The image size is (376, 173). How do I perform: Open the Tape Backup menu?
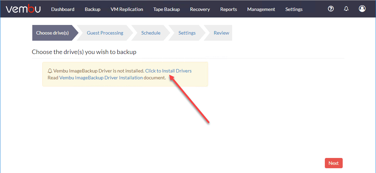click(167, 9)
